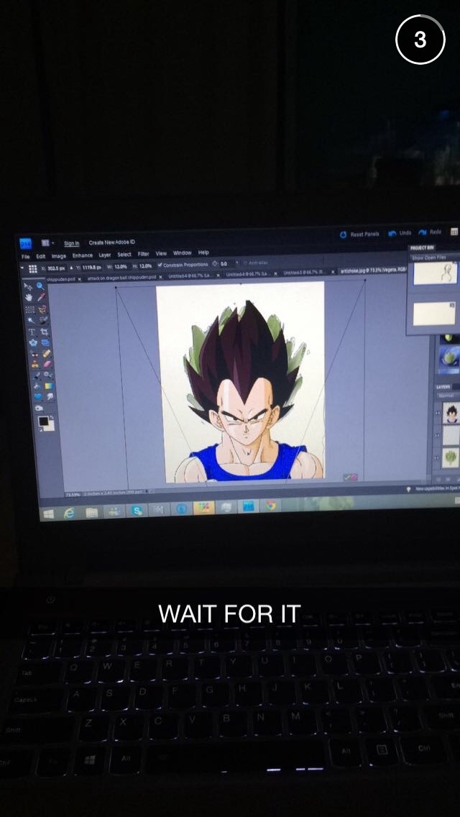Open the workspace arrange dropdown beside the logo

click(x=45, y=244)
